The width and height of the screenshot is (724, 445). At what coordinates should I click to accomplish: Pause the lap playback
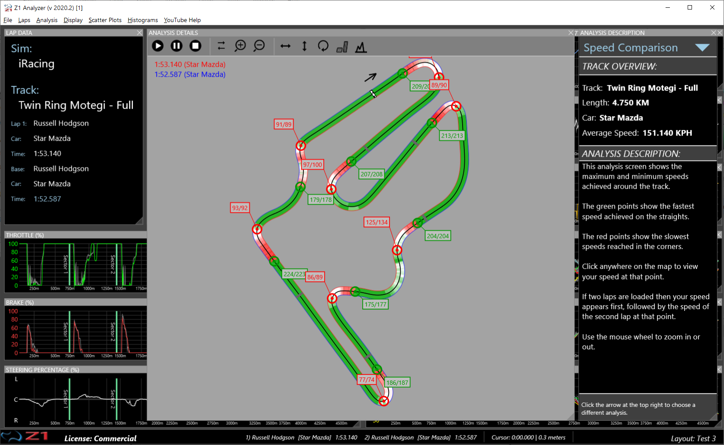point(177,46)
